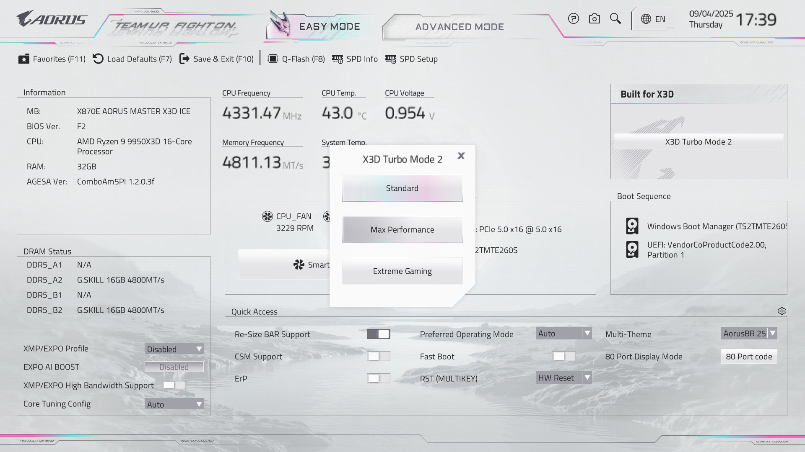Click the Favorites star folder icon
Viewport: 805px width, 452px height.
(x=24, y=59)
